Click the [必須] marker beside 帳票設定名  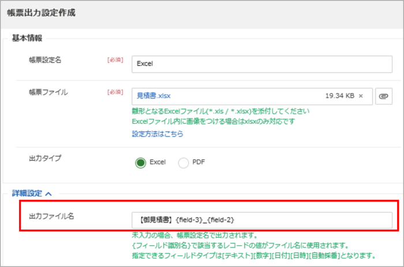(115, 60)
